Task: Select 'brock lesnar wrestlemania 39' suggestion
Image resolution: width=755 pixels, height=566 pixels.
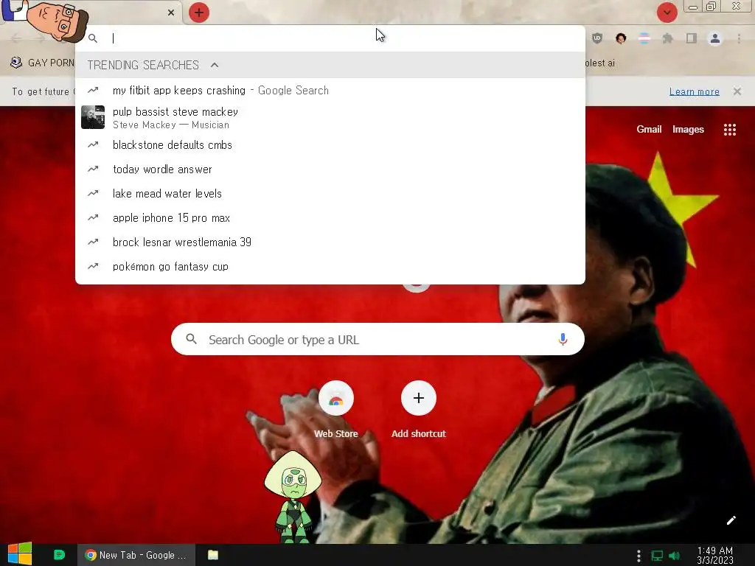Action: tap(330, 242)
